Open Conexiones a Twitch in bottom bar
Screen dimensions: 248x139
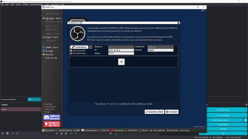click(x=95, y=131)
